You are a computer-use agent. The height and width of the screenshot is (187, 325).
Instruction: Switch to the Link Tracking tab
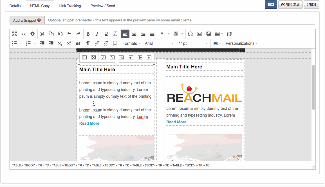pyautogui.click(x=70, y=6)
